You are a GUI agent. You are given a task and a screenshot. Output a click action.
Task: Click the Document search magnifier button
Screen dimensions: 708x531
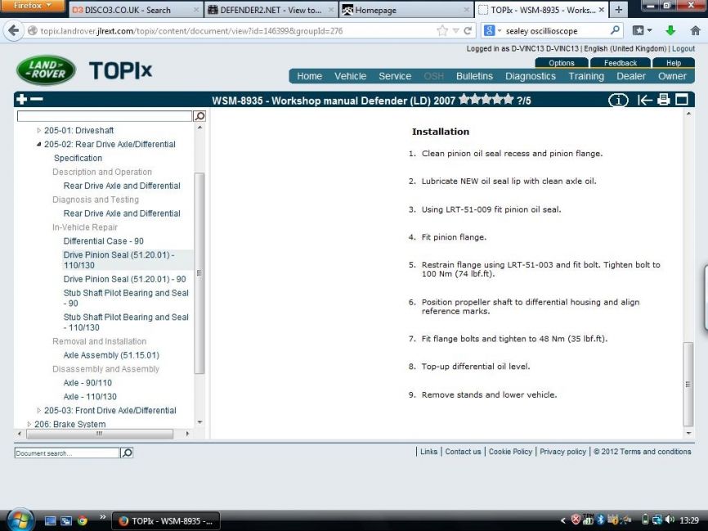(127, 452)
